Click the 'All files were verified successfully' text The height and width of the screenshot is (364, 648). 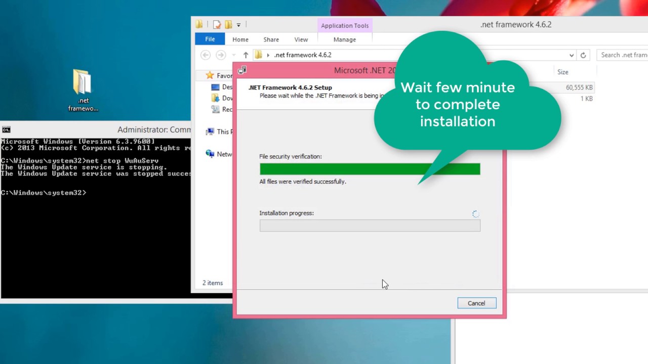pyautogui.click(x=303, y=181)
